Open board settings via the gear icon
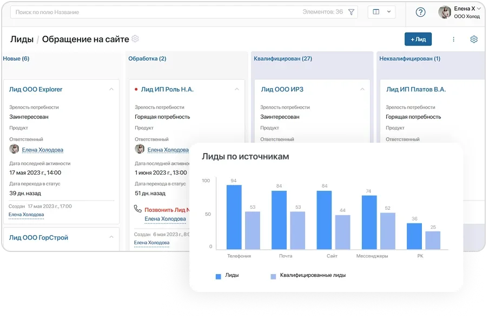This screenshot has width=489, height=319. coord(474,39)
